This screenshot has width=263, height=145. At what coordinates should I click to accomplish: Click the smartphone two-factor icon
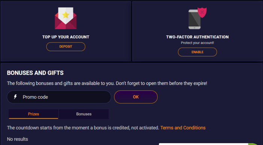tap(194, 19)
